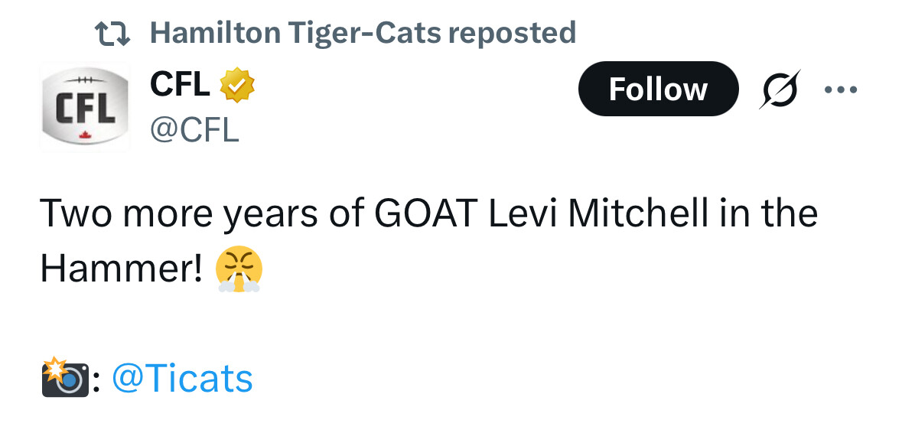Click the camera with flash emoji

point(63,379)
